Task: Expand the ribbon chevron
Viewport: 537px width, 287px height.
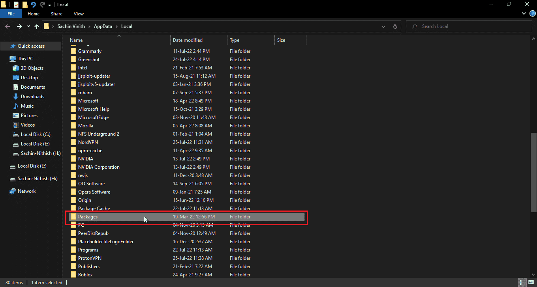Action: pos(524,14)
